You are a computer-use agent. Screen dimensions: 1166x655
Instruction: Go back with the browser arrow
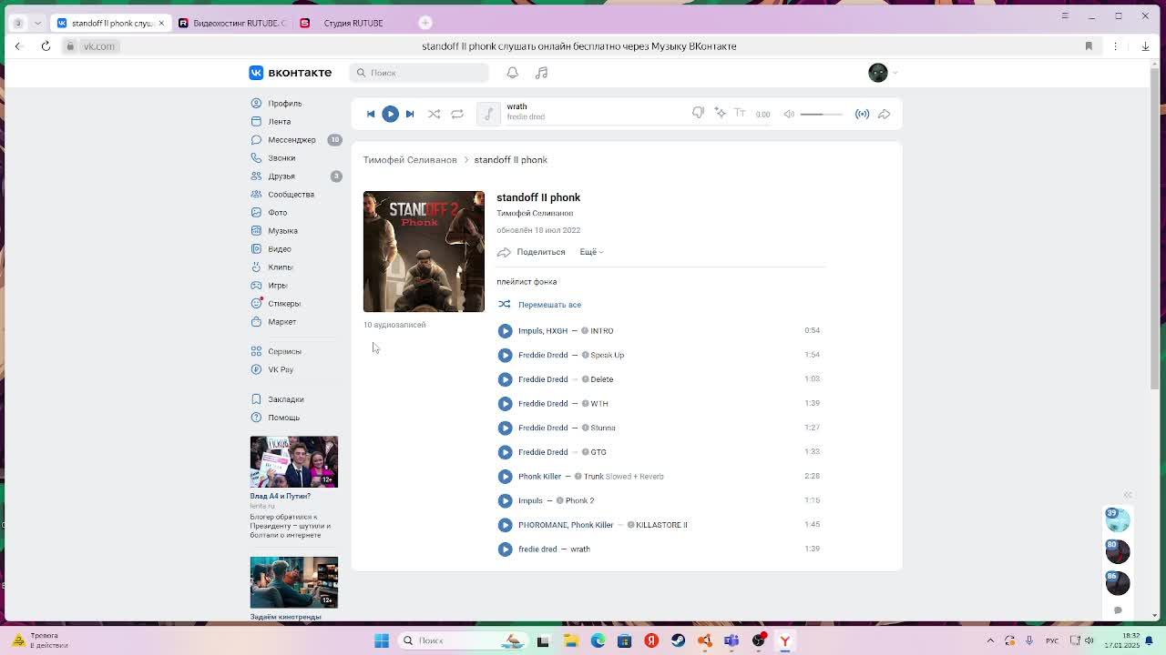(x=17, y=46)
